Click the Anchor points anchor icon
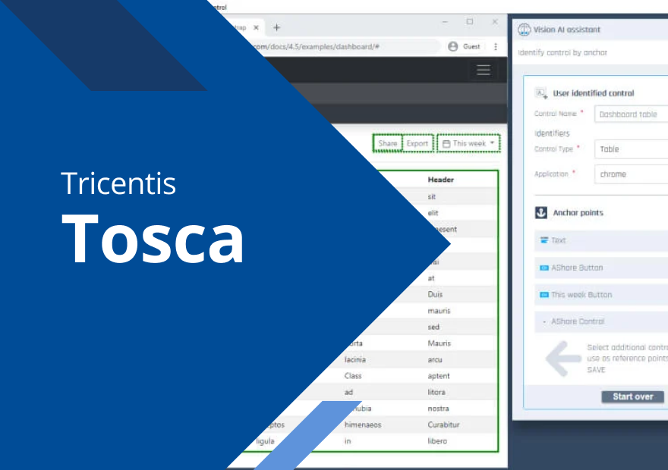Image resolution: width=668 pixels, height=470 pixels. click(540, 212)
